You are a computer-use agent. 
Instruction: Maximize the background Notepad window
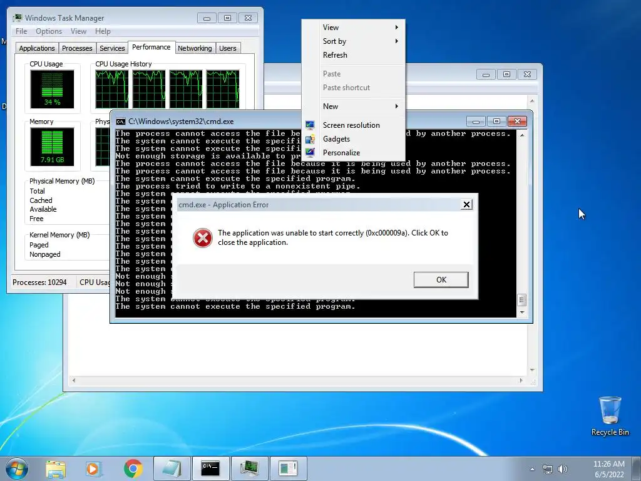coord(506,75)
